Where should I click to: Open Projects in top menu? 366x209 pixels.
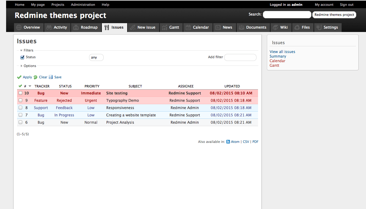click(58, 5)
